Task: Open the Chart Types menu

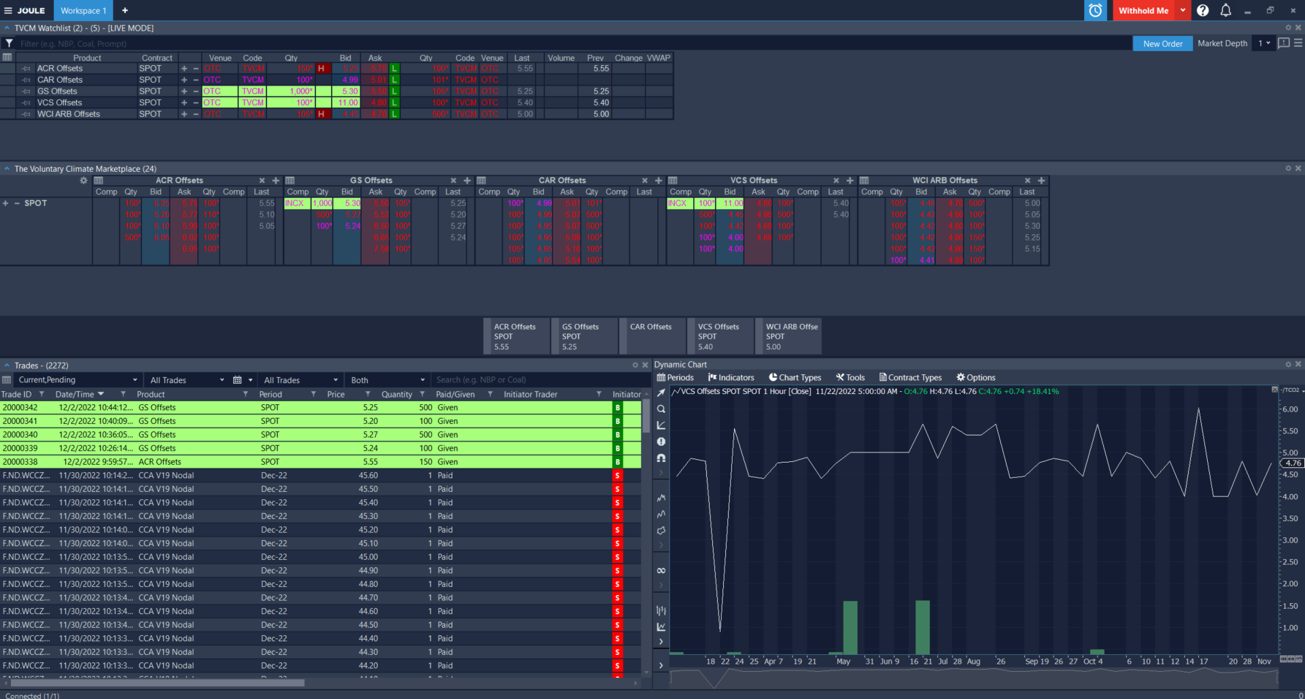Action: 795,378
